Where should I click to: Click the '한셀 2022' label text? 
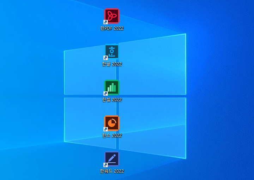pos(112,100)
